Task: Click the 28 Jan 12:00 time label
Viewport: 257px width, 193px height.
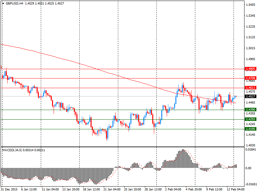Action: [x=153, y=189]
